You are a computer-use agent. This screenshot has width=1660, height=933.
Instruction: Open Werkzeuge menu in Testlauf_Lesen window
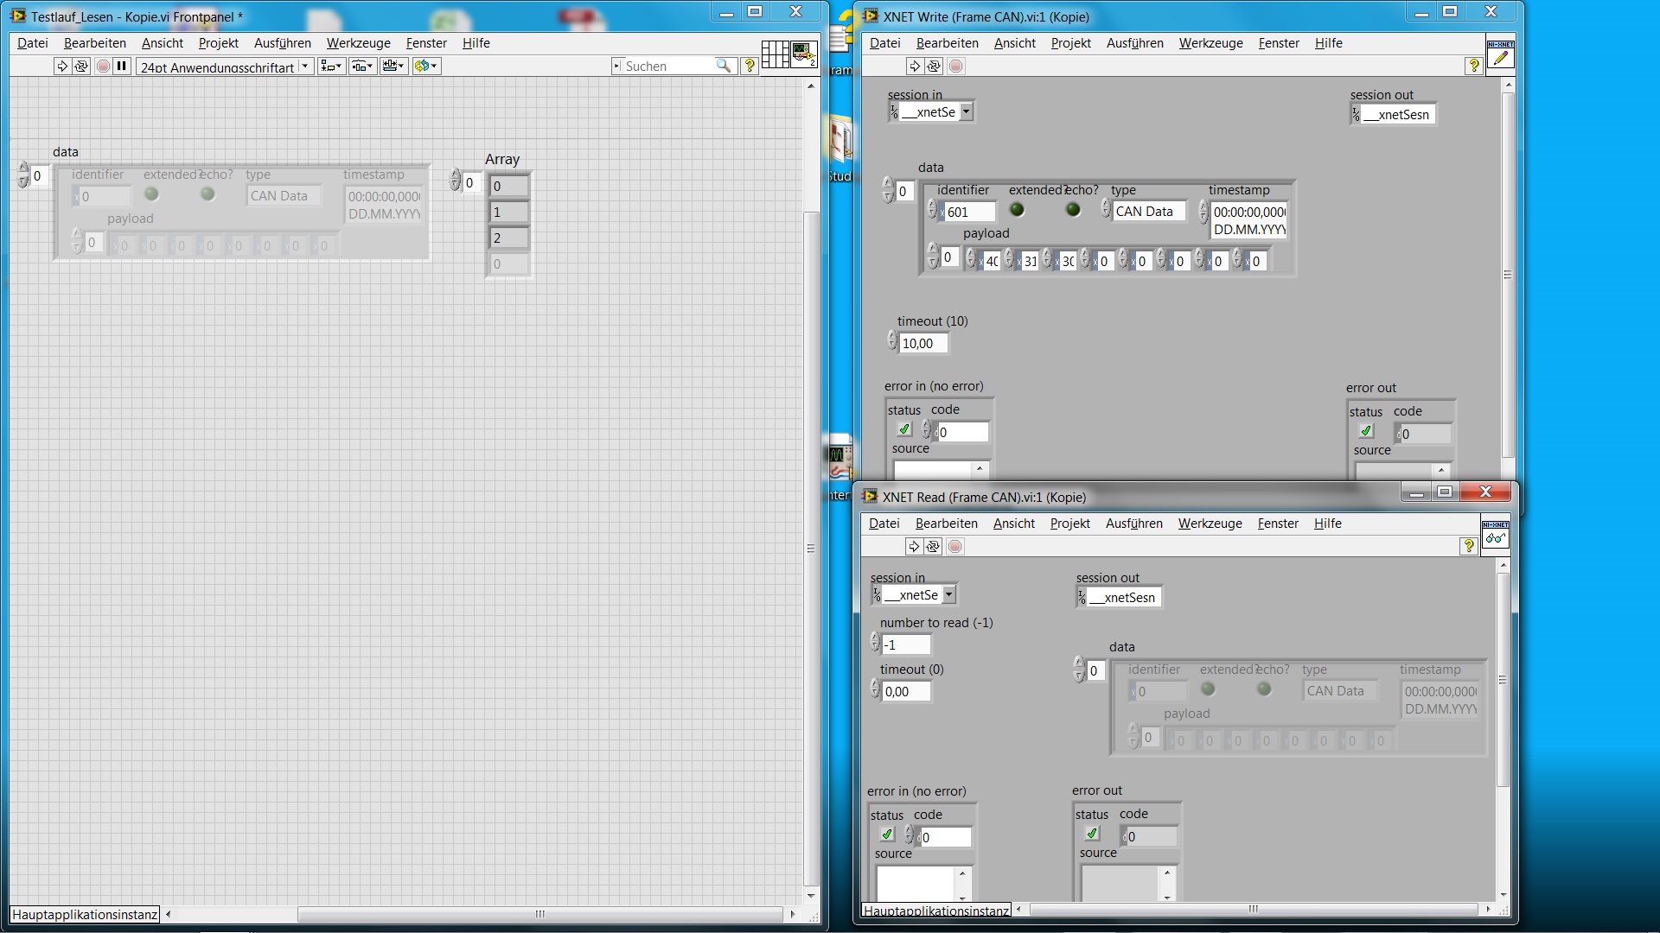coord(358,43)
